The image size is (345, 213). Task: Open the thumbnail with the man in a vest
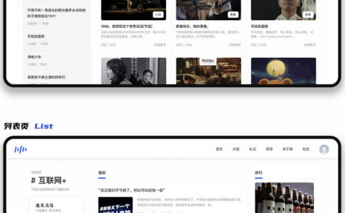[x=209, y=10]
